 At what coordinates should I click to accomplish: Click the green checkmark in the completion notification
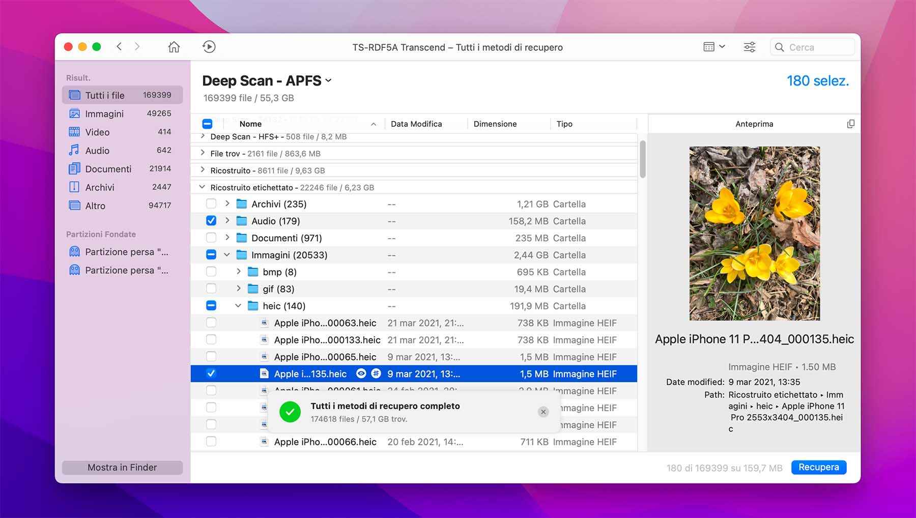click(290, 412)
